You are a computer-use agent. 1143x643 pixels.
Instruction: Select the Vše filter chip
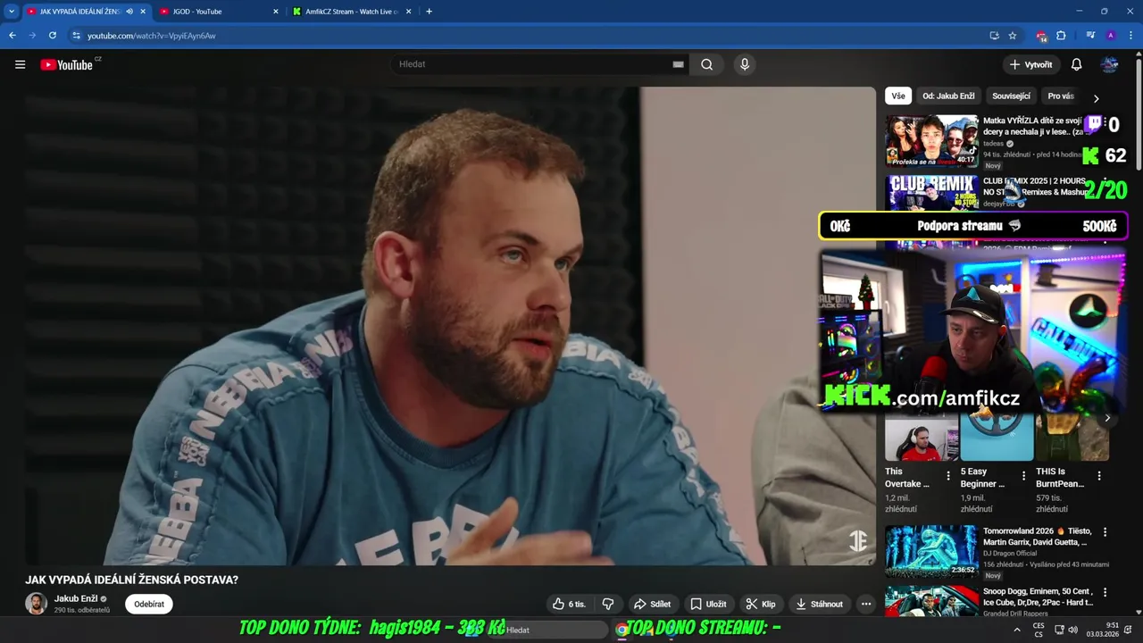pyautogui.click(x=897, y=96)
